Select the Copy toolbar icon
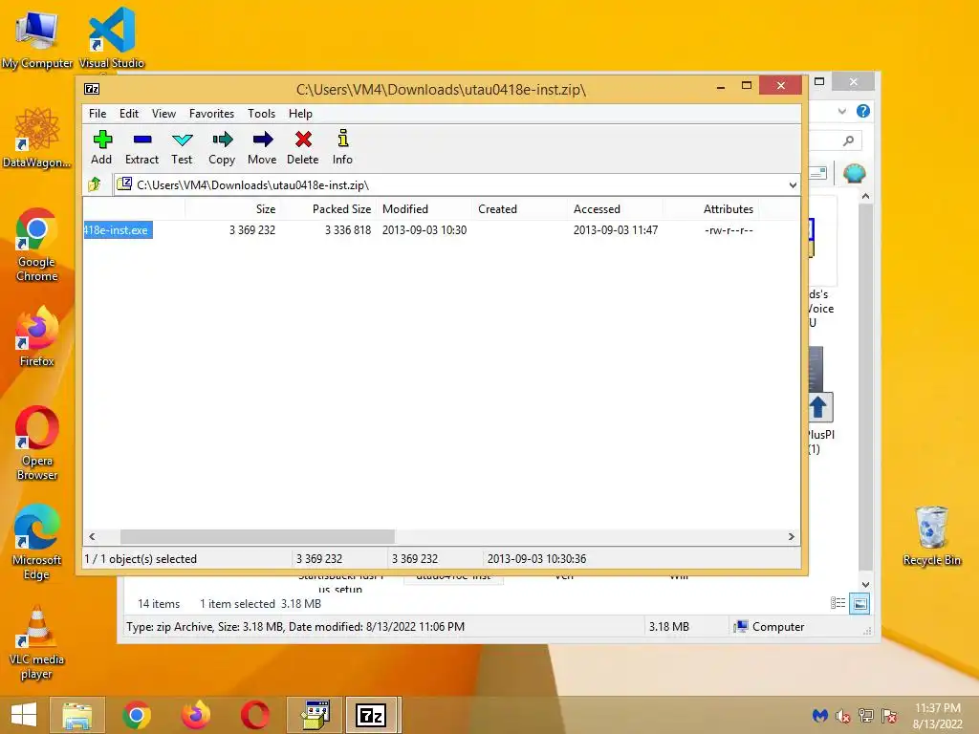This screenshot has width=979, height=734. tap(222, 147)
